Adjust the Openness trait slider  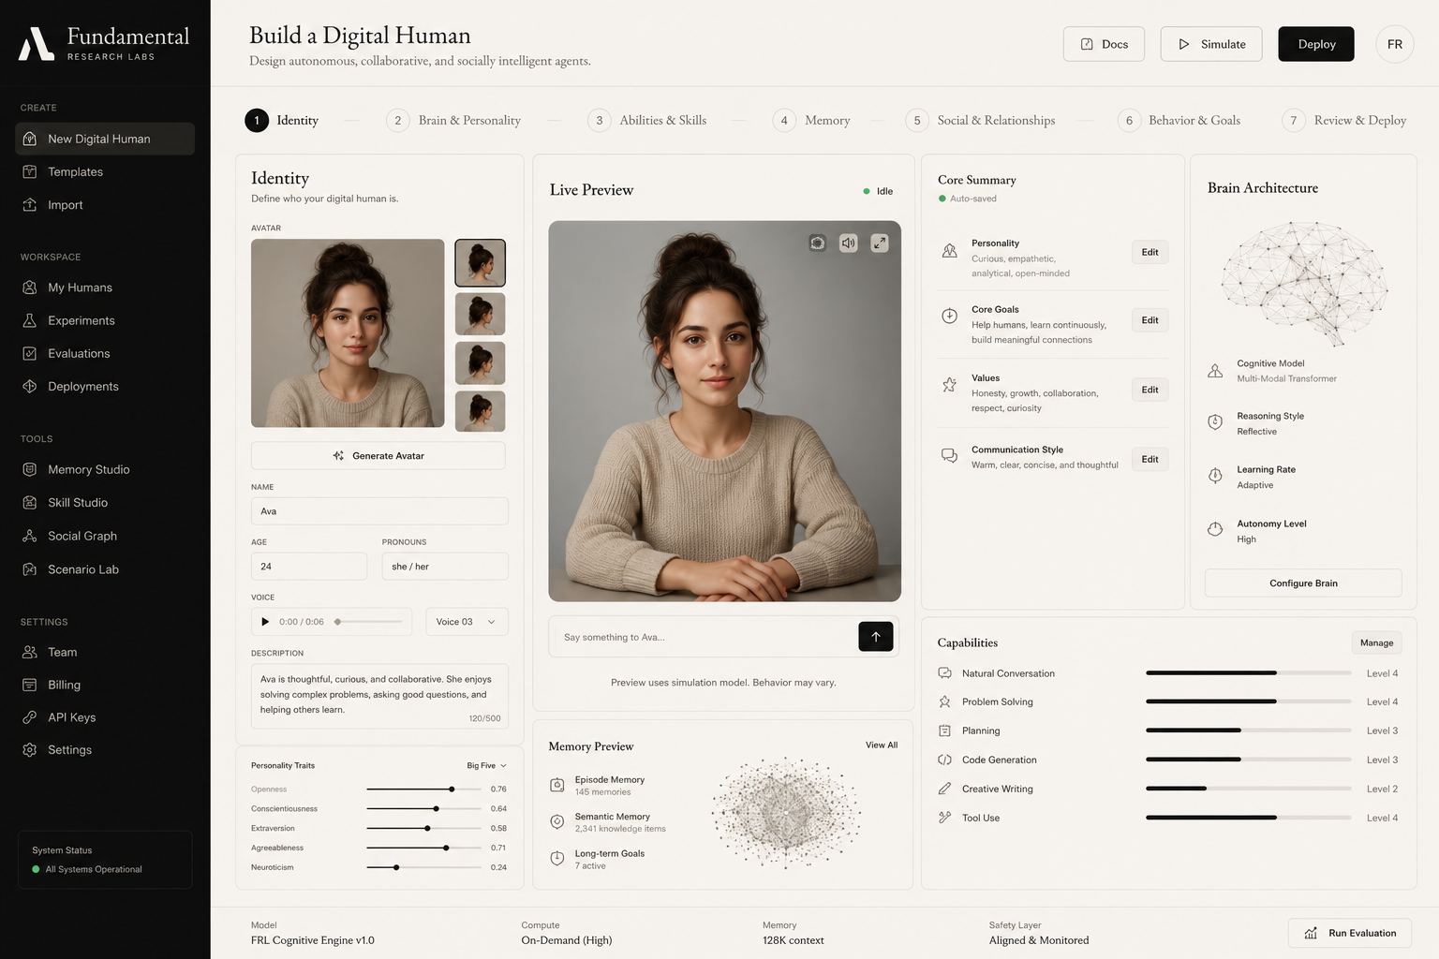coord(452,789)
